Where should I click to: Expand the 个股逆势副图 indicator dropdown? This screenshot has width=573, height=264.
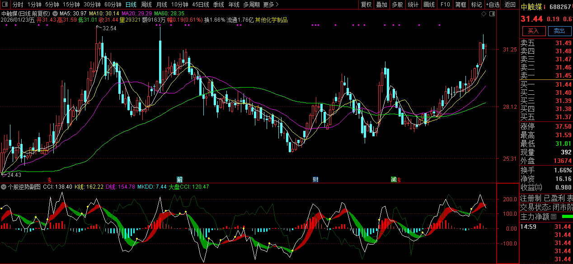5,186
